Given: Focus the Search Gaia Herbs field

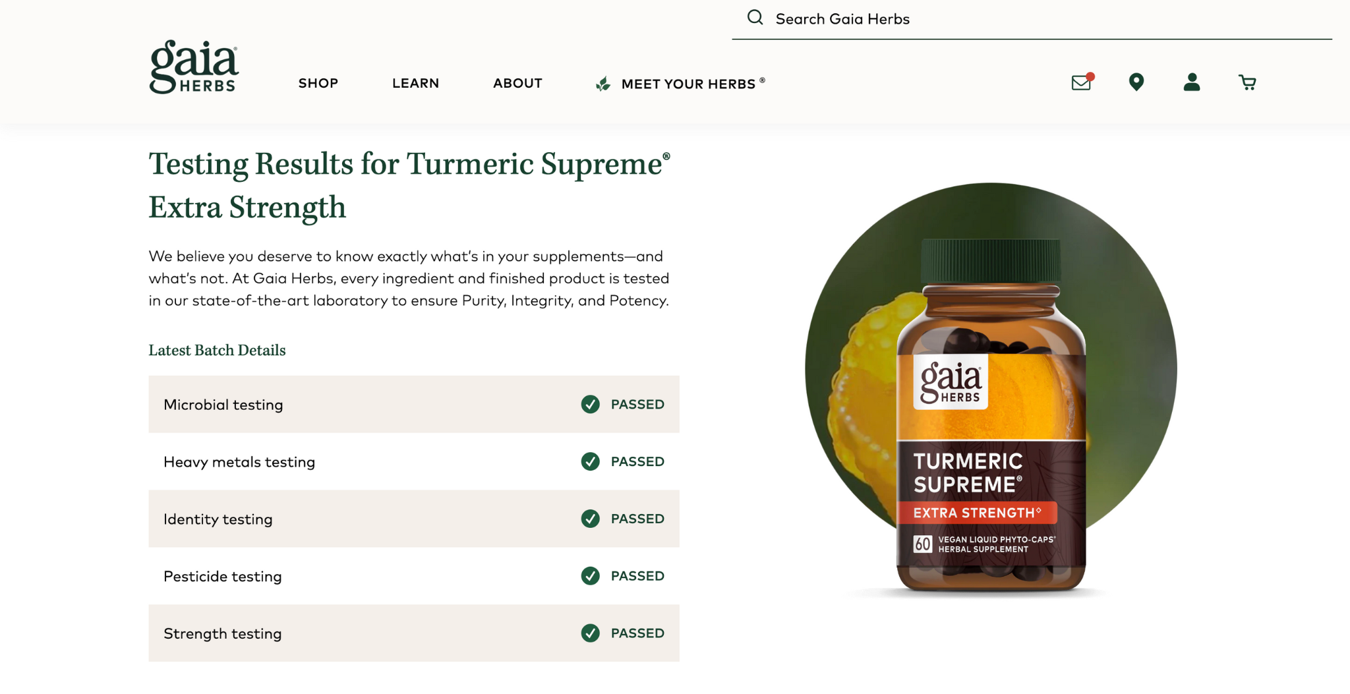Looking at the screenshot, I should coord(1032,19).
